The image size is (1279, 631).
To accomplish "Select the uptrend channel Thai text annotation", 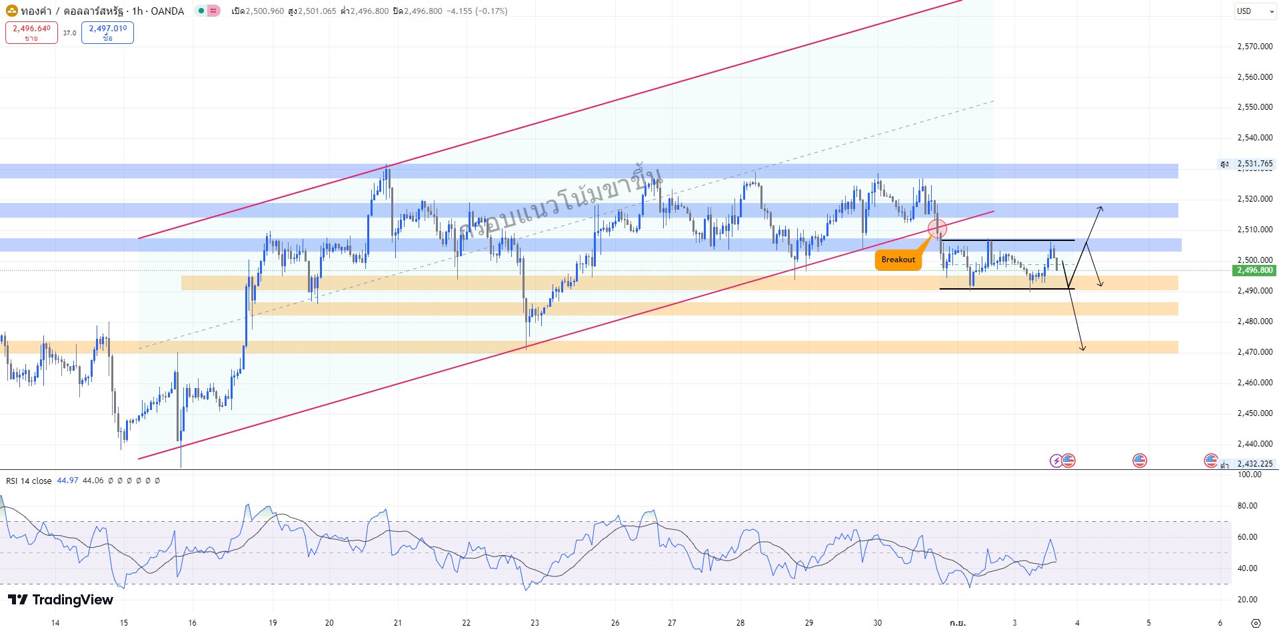I will pos(561,201).
